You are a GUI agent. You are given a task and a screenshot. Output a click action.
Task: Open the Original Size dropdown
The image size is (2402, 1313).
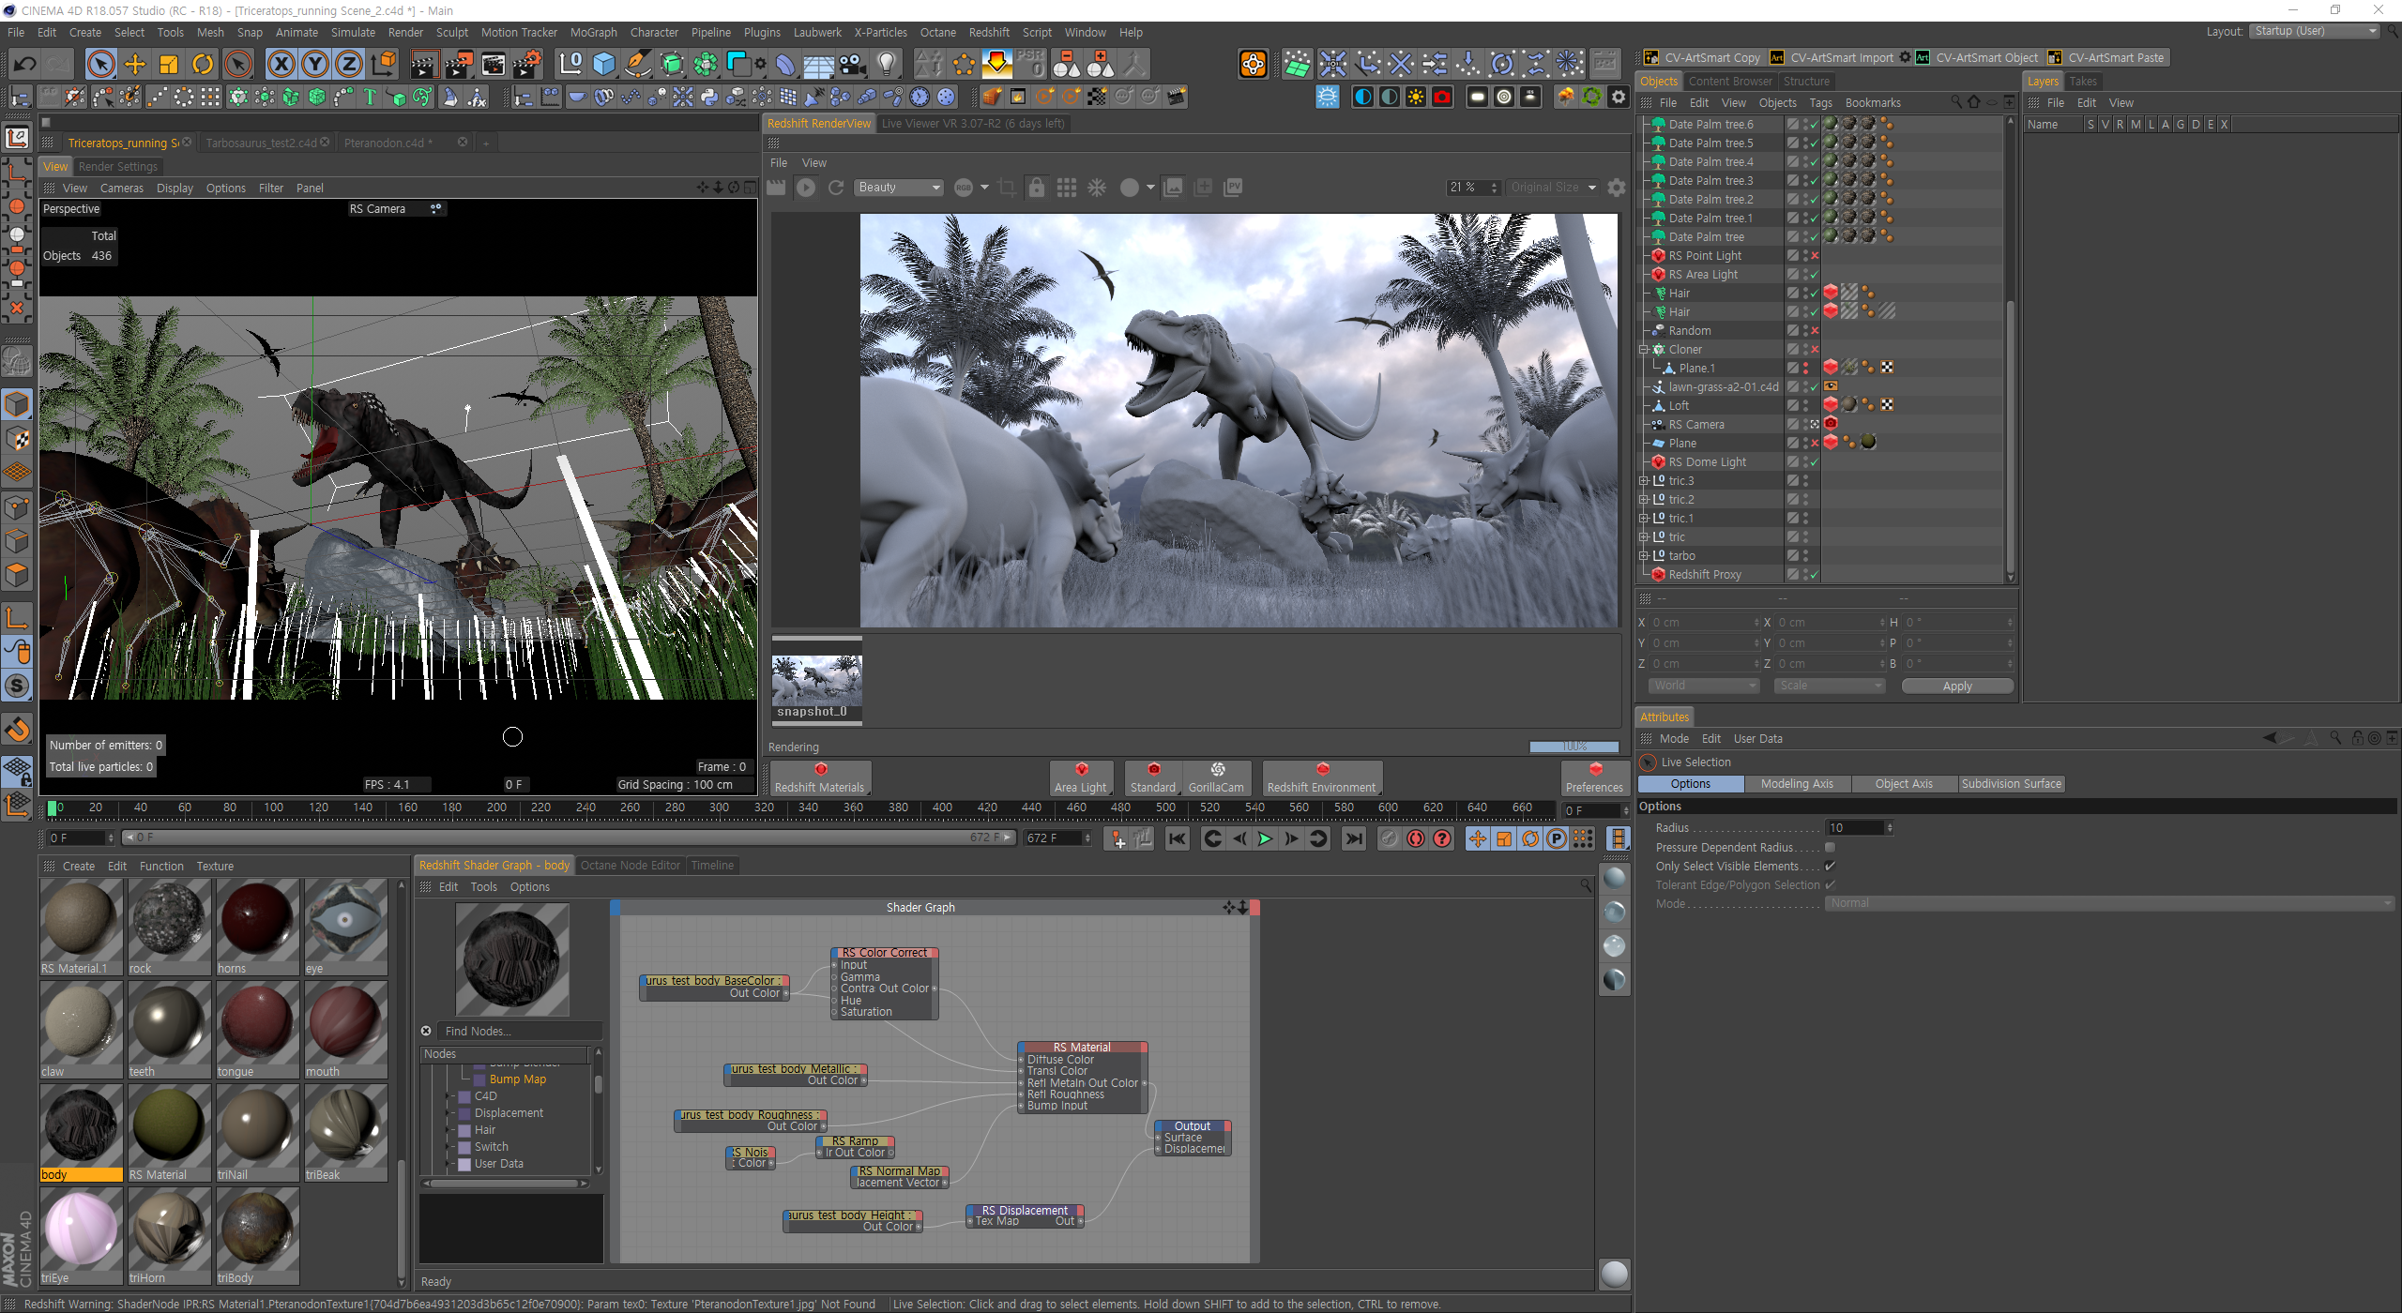point(1553,188)
